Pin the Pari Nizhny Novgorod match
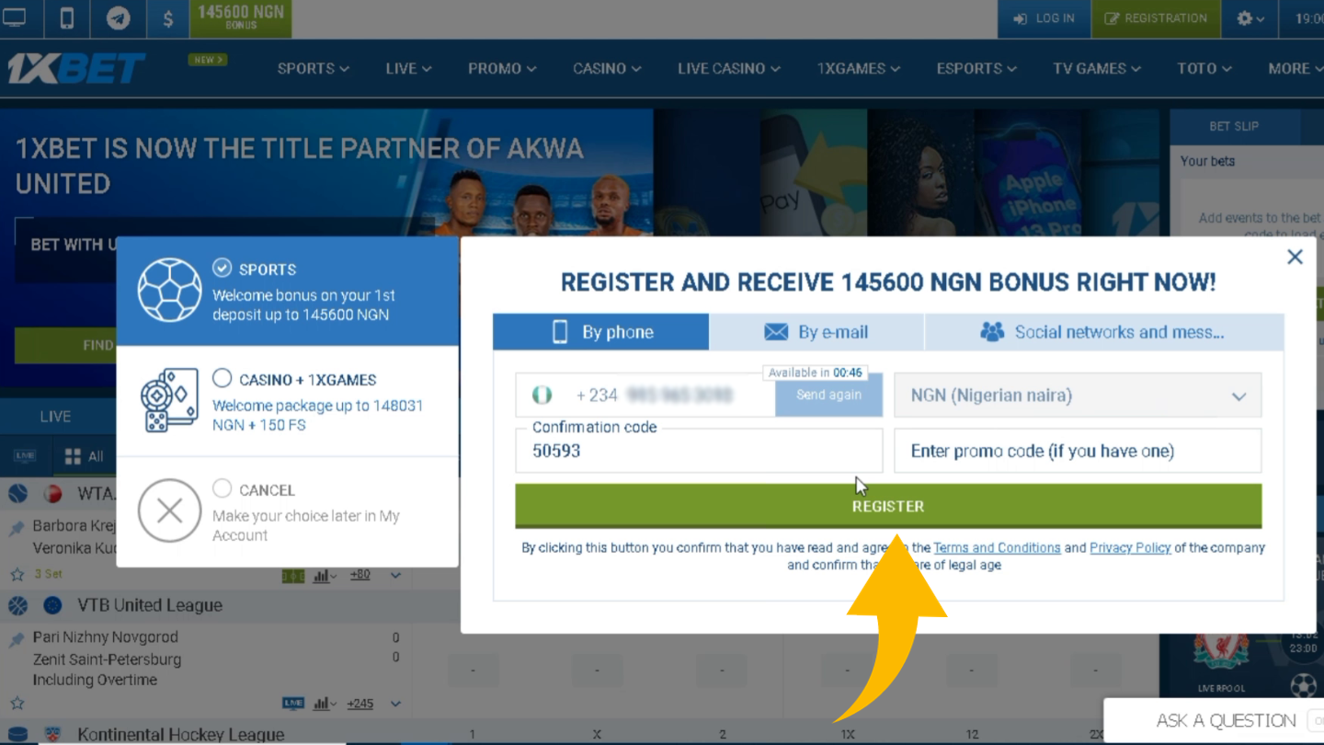 coord(17,638)
